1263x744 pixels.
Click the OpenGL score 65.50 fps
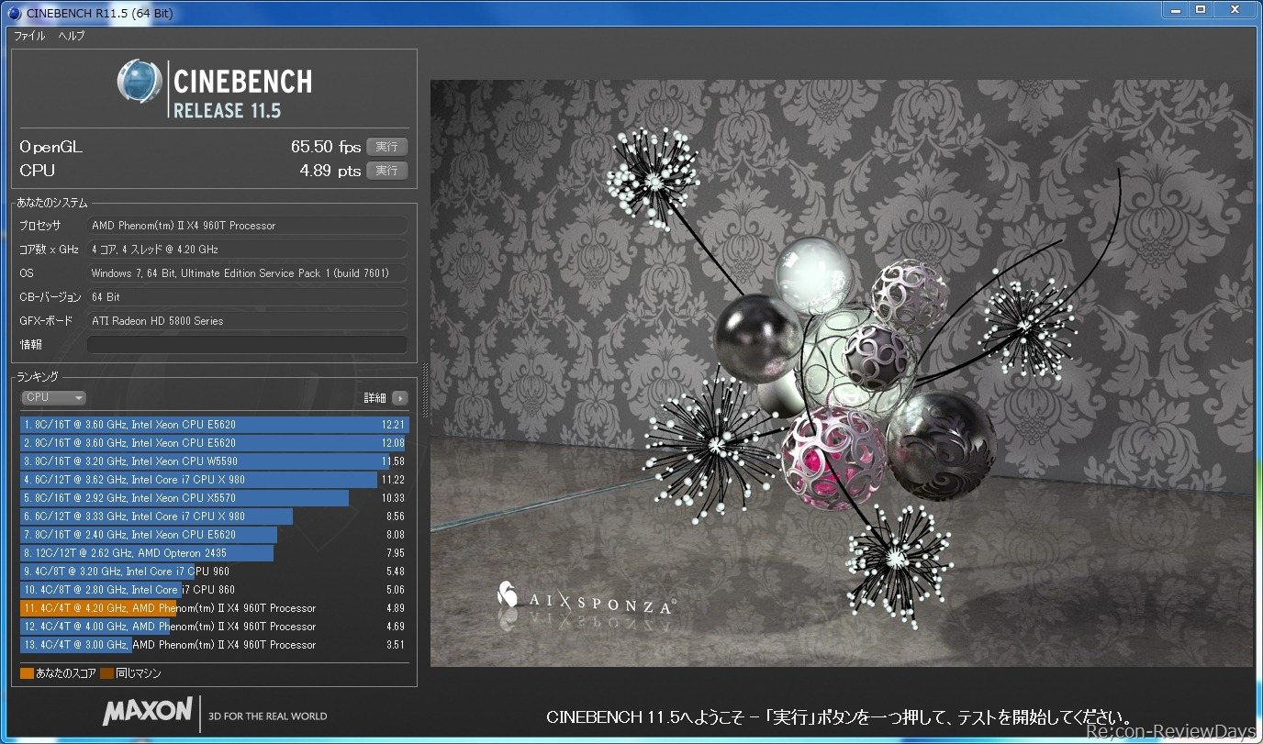click(x=326, y=147)
